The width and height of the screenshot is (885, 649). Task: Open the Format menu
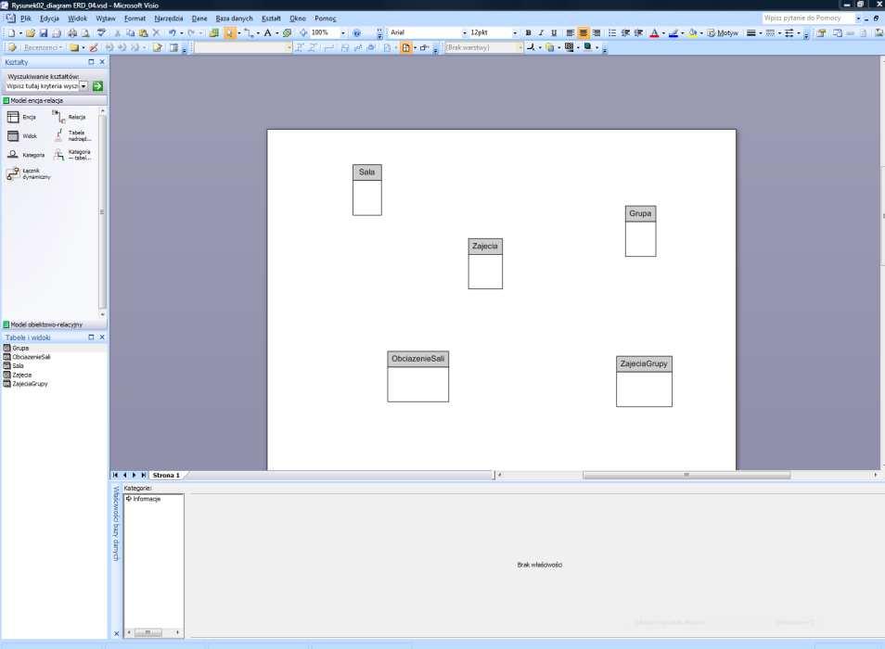coord(135,19)
